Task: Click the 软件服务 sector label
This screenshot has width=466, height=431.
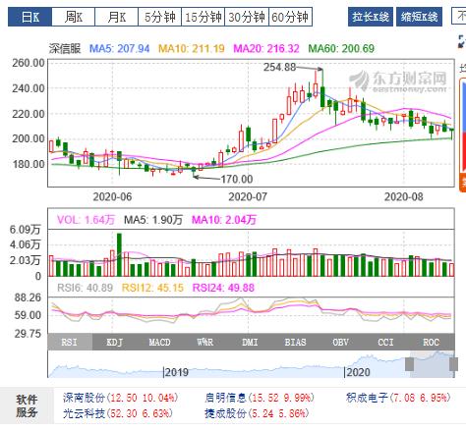Action: coord(27,405)
